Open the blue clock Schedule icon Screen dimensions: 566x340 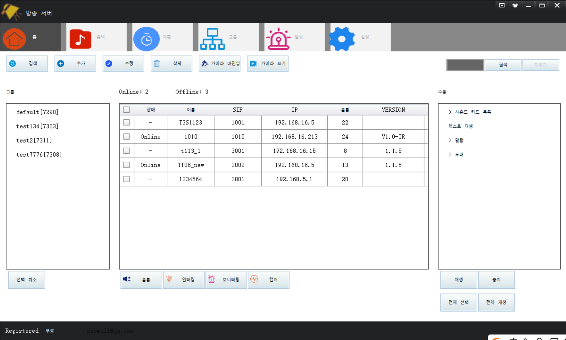tap(146, 39)
